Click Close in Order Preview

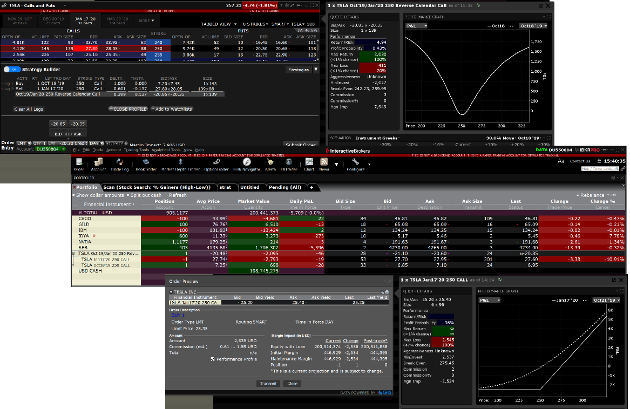pyautogui.click(x=293, y=383)
